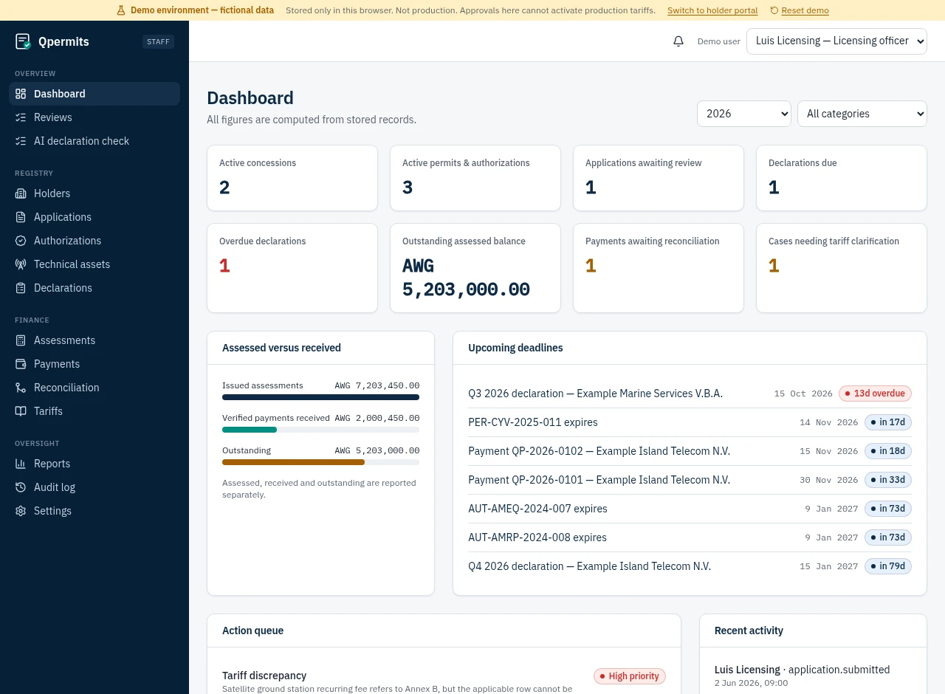Viewport: 945px width, 694px height.
Task: Click the Dashboard grid icon in sidebar
Action: pos(21,94)
